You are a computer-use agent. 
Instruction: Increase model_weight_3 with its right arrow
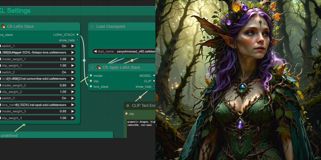click(x=73, y=111)
